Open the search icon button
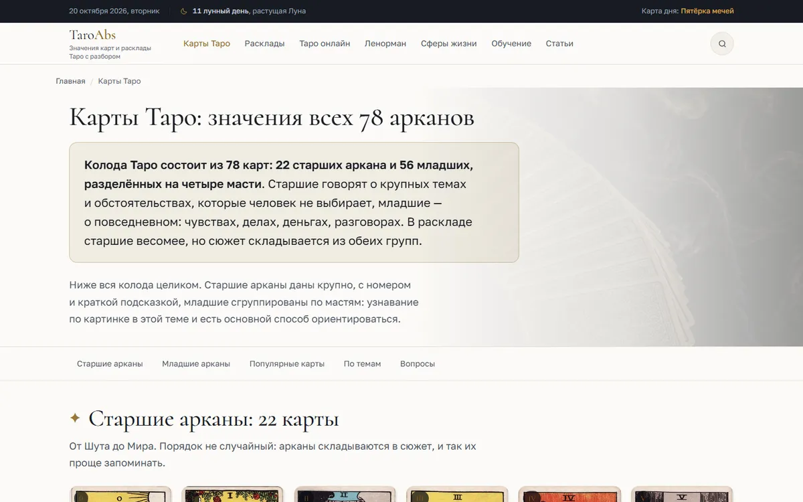The image size is (803, 502). point(722,44)
